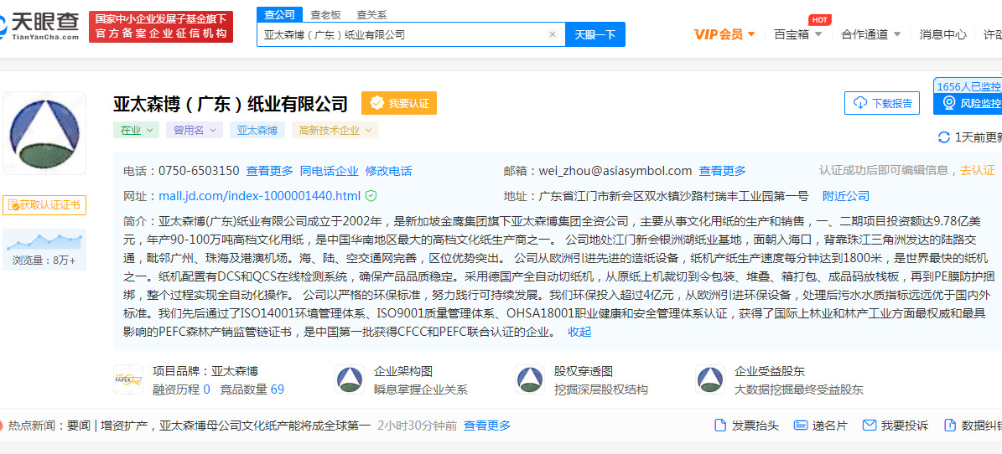Click the red 官方备案企业征信机构 banner
This screenshot has width=1002, height=454.
(161, 27)
